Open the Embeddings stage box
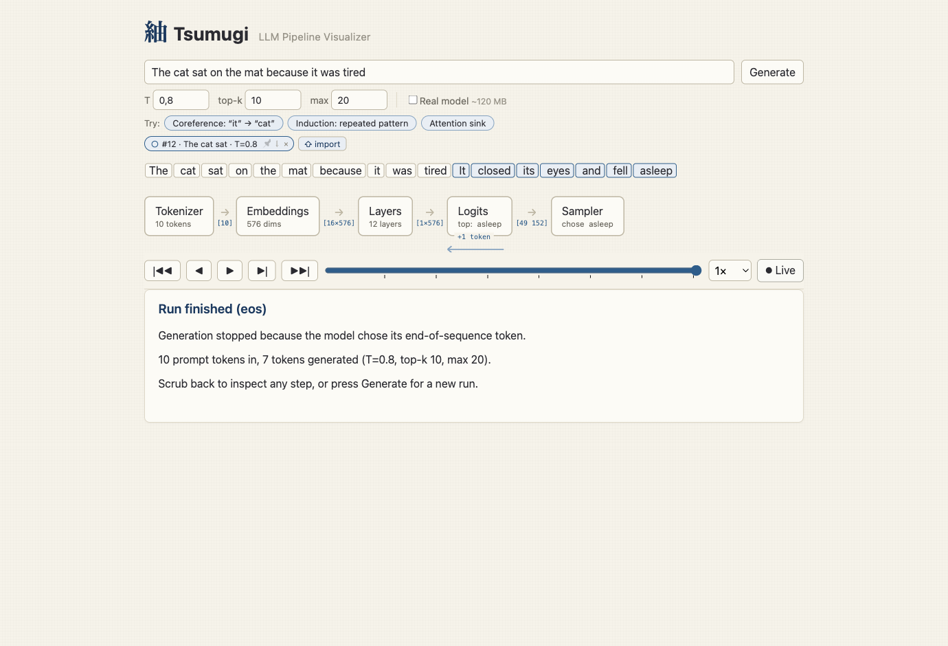 coord(278,216)
